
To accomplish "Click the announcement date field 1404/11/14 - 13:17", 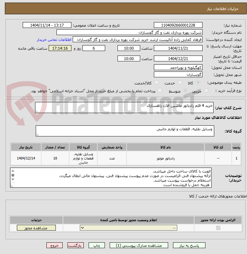I will 47,25.
